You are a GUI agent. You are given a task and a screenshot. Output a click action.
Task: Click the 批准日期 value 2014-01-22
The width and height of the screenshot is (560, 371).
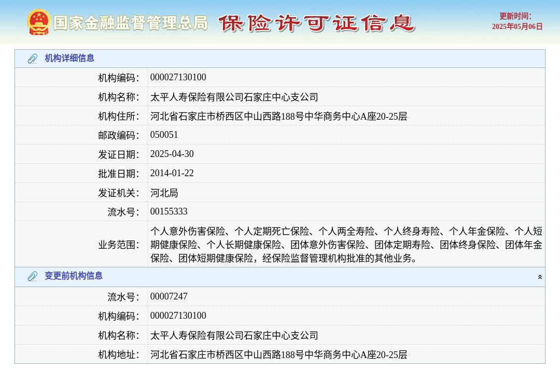[x=172, y=174]
